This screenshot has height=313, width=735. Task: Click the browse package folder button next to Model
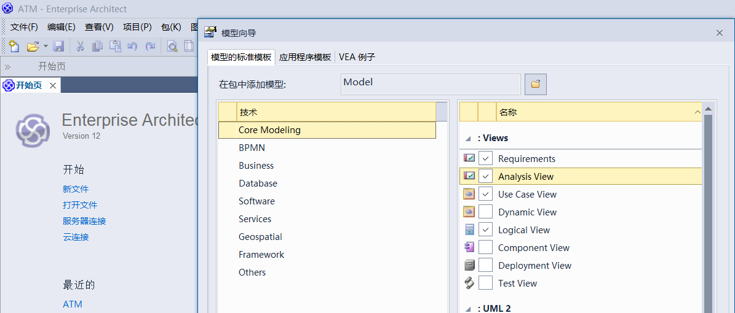pyautogui.click(x=535, y=84)
